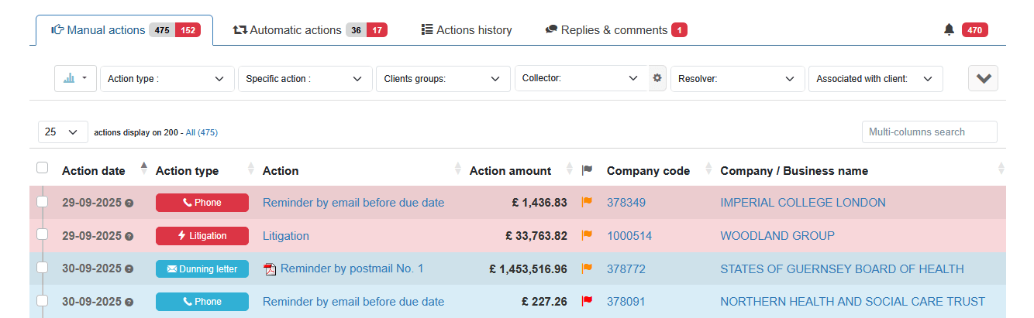Open the Actions history tab
Screen dimensions: 1034x318
click(x=466, y=30)
